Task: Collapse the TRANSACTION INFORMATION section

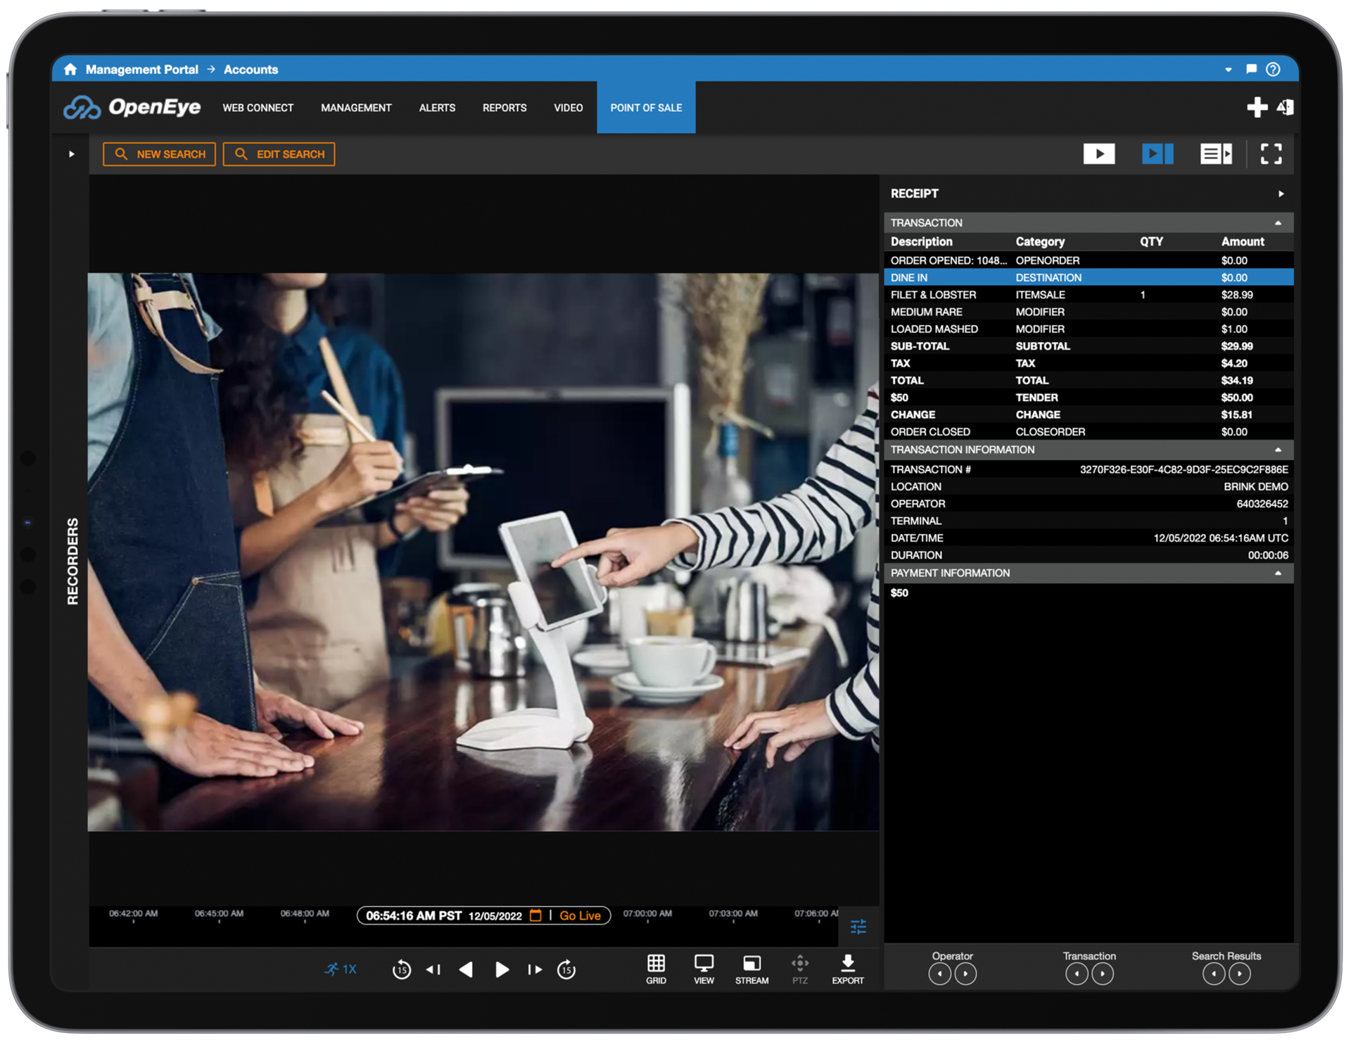Action: tap(1279, 450)
